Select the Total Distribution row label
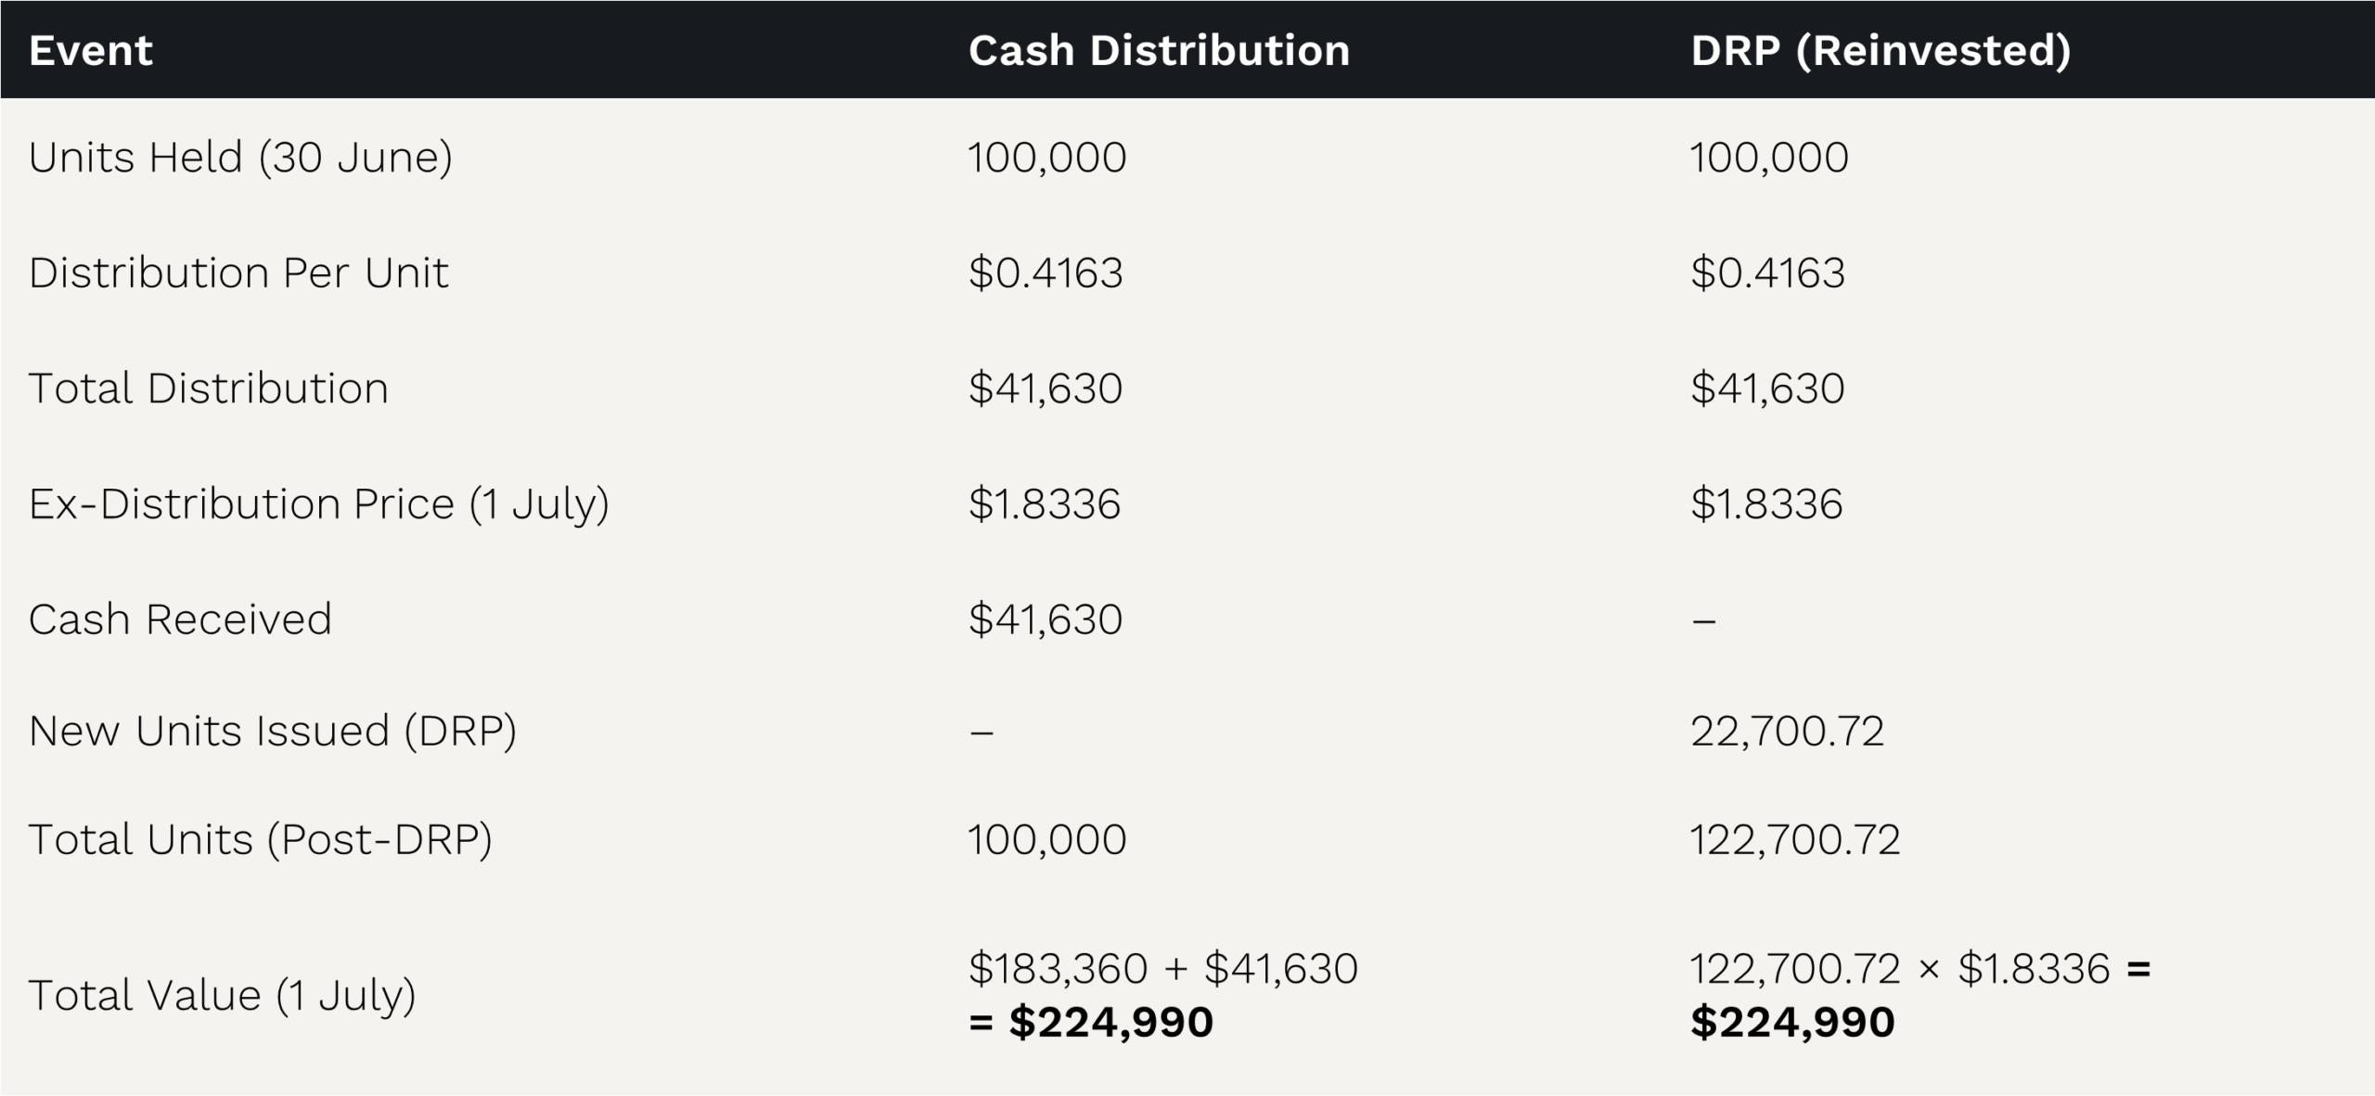2375x1096 pixels. 209,388
